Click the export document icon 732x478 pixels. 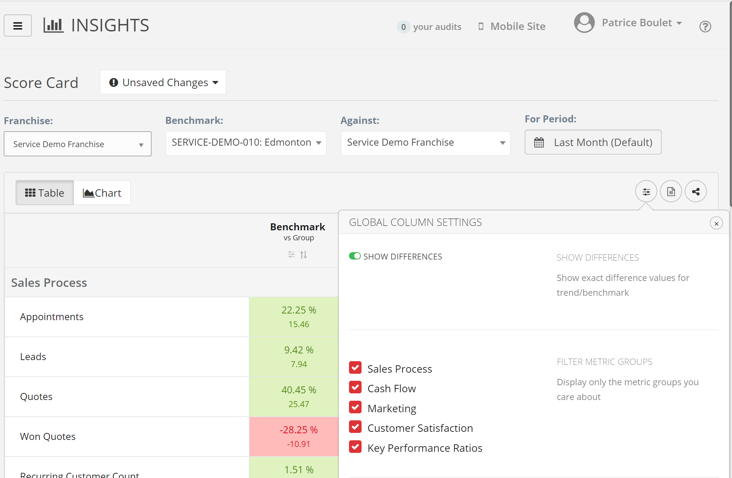tap(671, 191)
